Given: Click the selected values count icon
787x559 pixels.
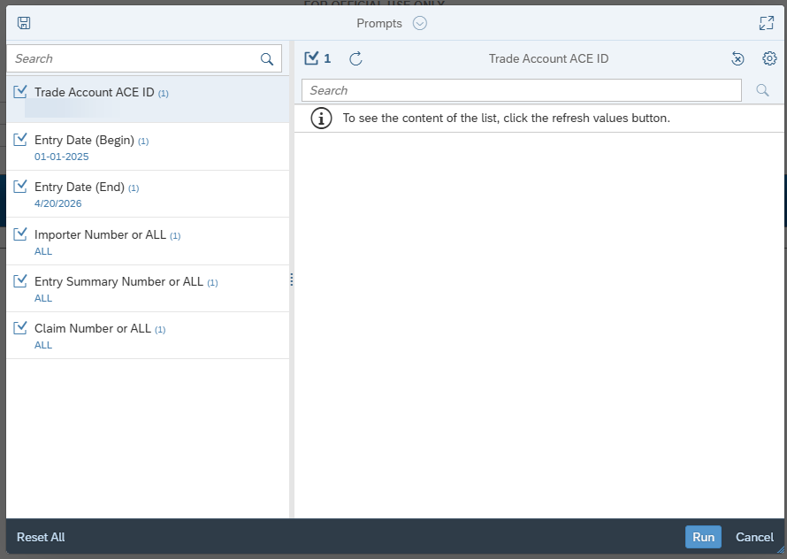Looking at the screenshot, I should (x=317, y=58).
